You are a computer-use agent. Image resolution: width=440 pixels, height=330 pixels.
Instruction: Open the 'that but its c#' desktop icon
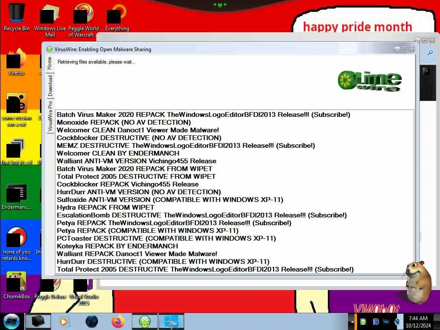coord(17,152)
